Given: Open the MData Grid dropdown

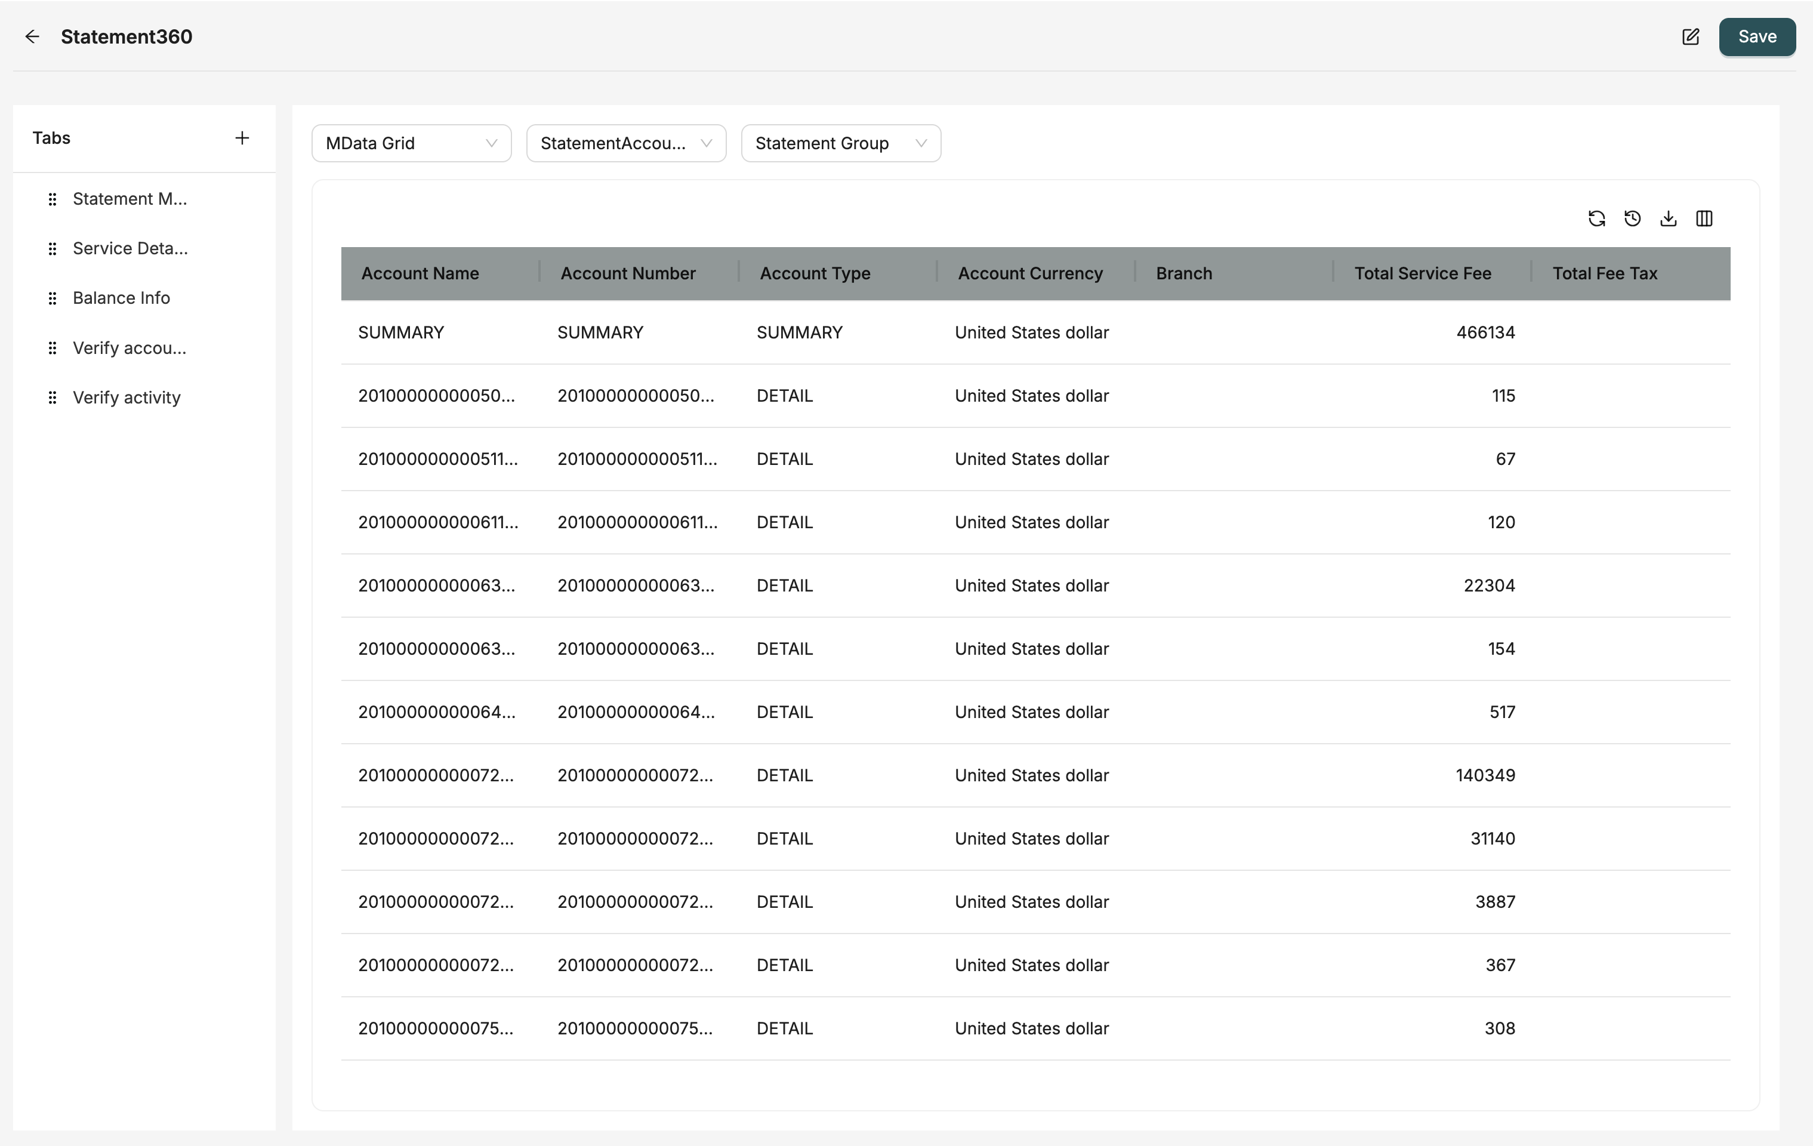Looking at the screenshot, I should click(411, 143).
